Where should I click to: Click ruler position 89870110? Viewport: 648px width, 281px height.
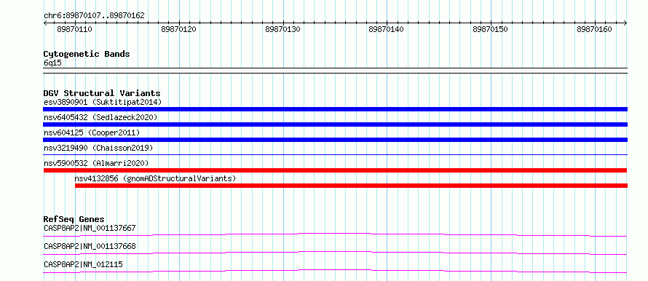point(75,30)
